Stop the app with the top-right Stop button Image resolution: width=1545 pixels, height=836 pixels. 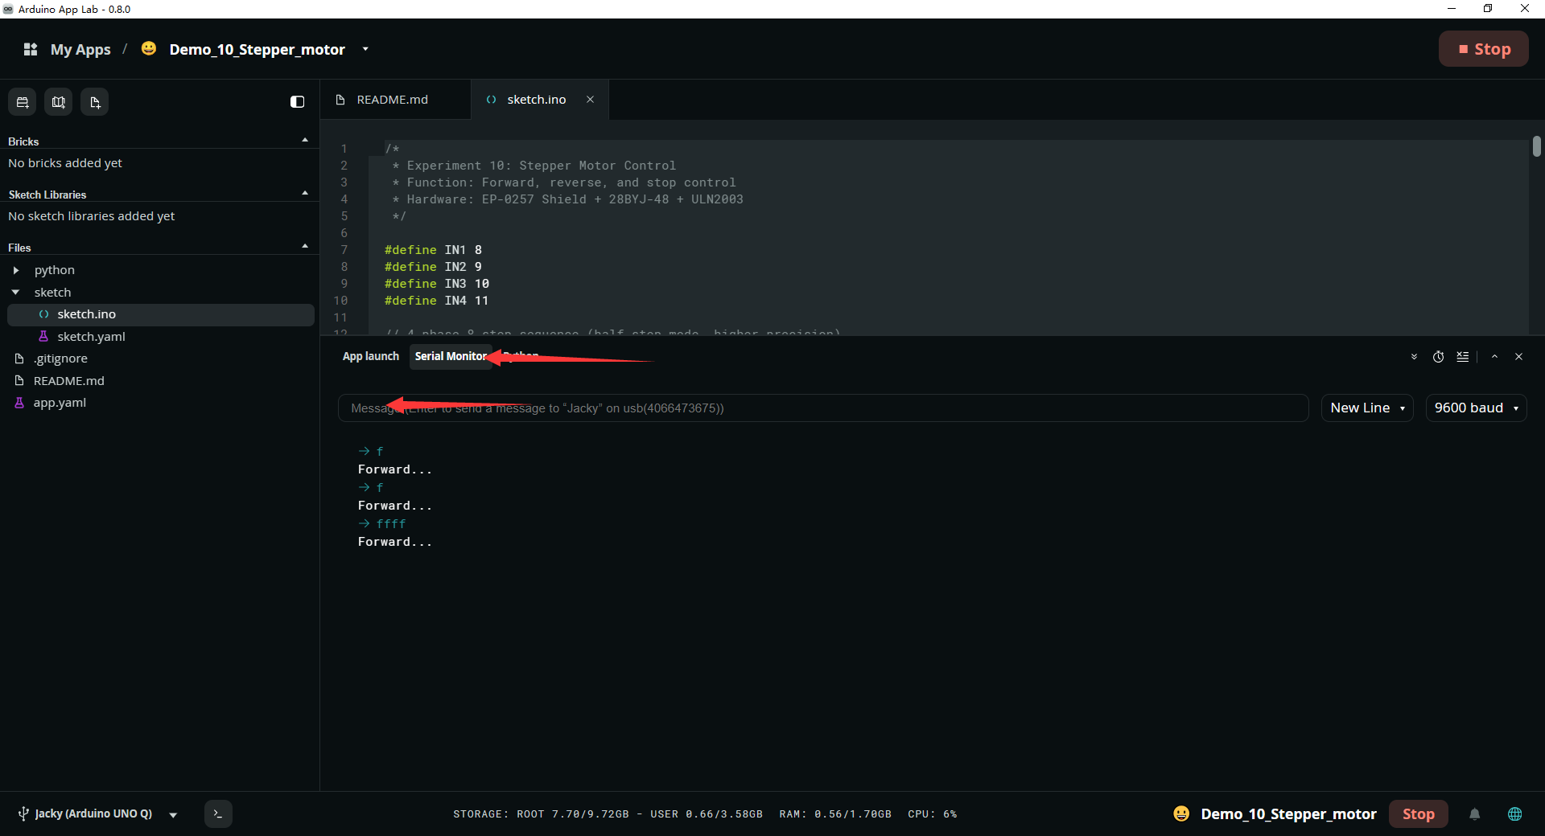click(x=1484, y=49)
